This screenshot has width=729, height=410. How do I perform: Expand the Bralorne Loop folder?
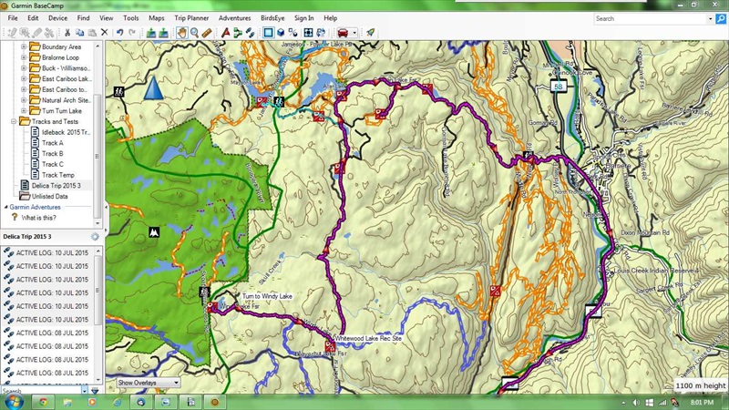[24, 57]
